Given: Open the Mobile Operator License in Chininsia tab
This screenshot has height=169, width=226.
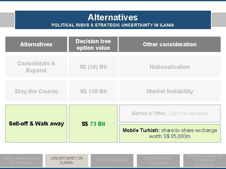Looking at the screenshot, I should 204,160.
